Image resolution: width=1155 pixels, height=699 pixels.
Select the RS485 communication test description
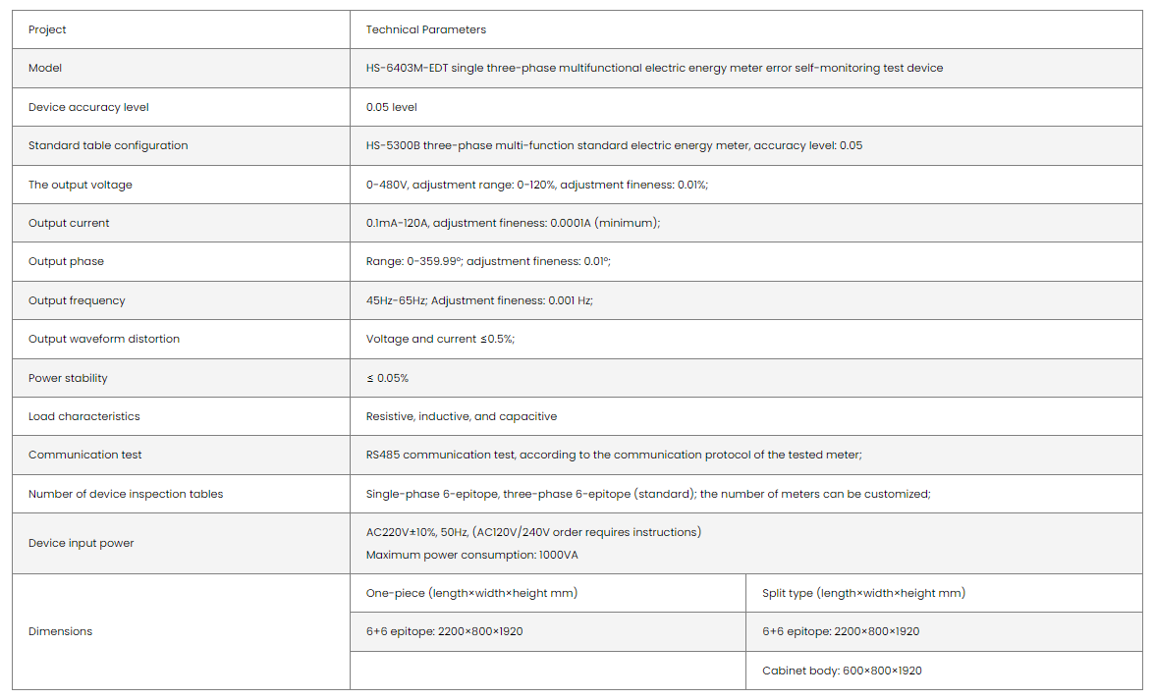(x=614, y=455)
